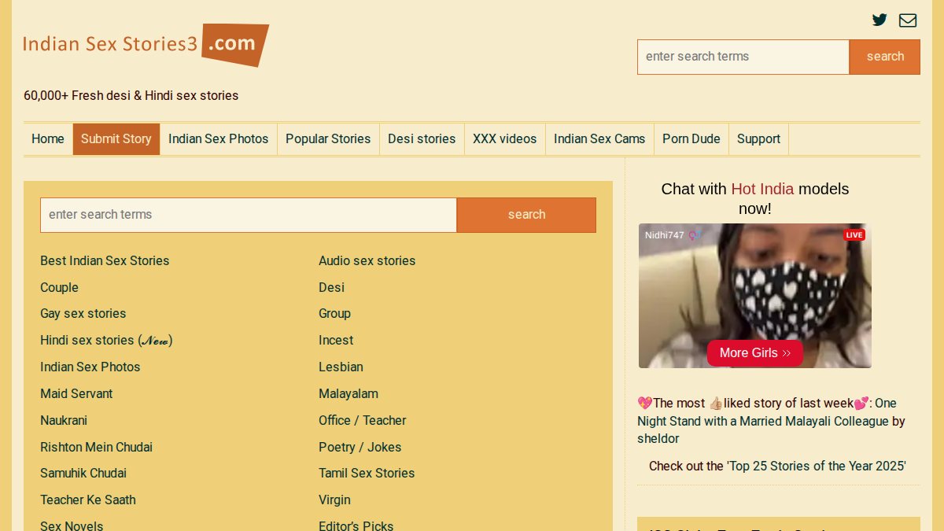Open Top 25 Stories of the Year 2025
The height and width of the screenshot is (531, 944).
point(817,466)
